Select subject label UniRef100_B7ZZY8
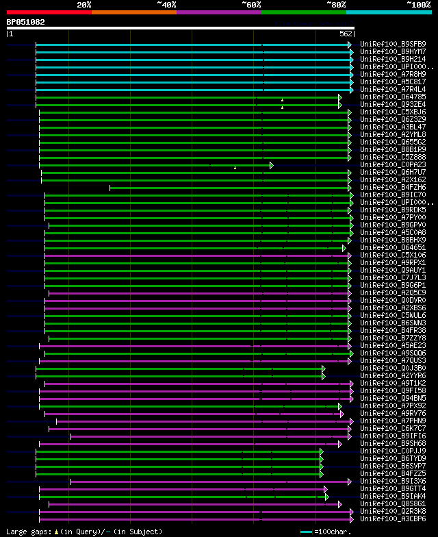This screenshot has width=438, height=537. tap(393, 338)
